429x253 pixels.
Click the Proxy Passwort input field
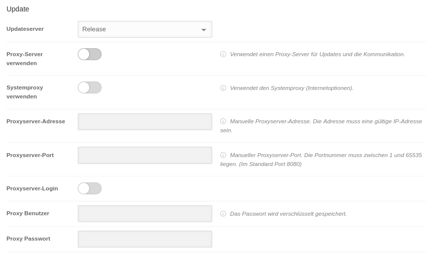pos(145,239)
